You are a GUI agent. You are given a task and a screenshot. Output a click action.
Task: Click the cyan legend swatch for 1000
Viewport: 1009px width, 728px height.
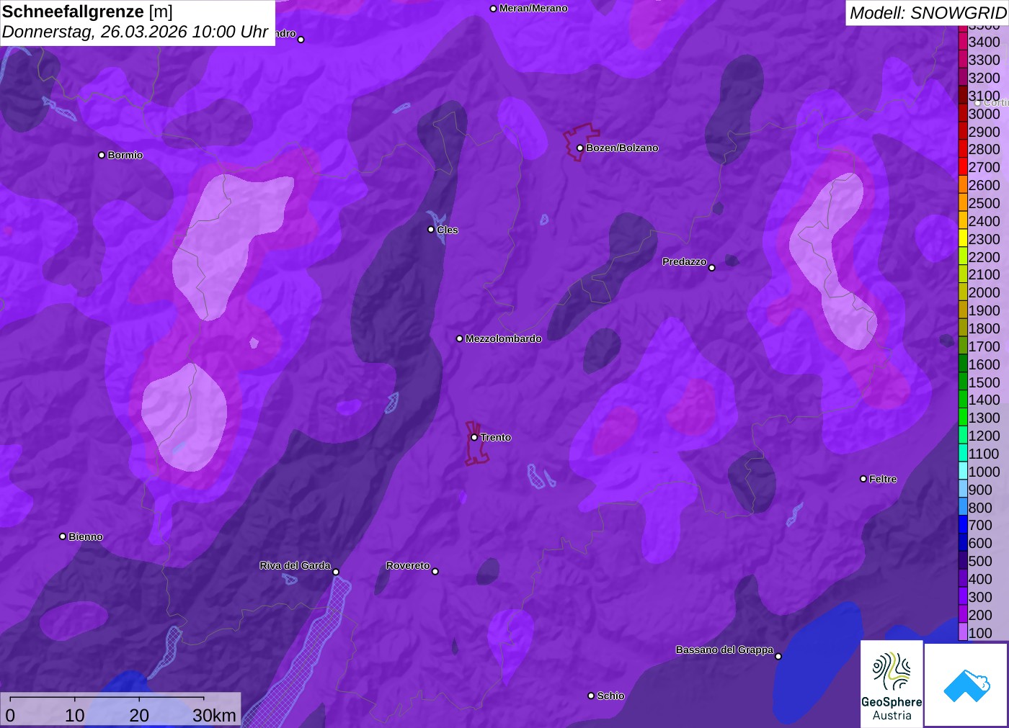pos(963,471)
